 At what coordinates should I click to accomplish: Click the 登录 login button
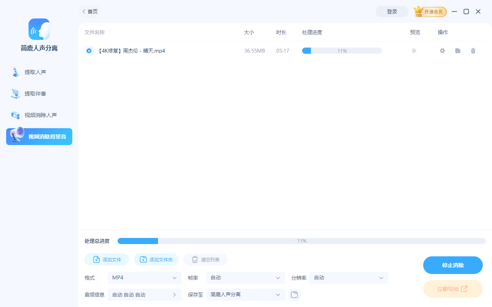[392, 12]
